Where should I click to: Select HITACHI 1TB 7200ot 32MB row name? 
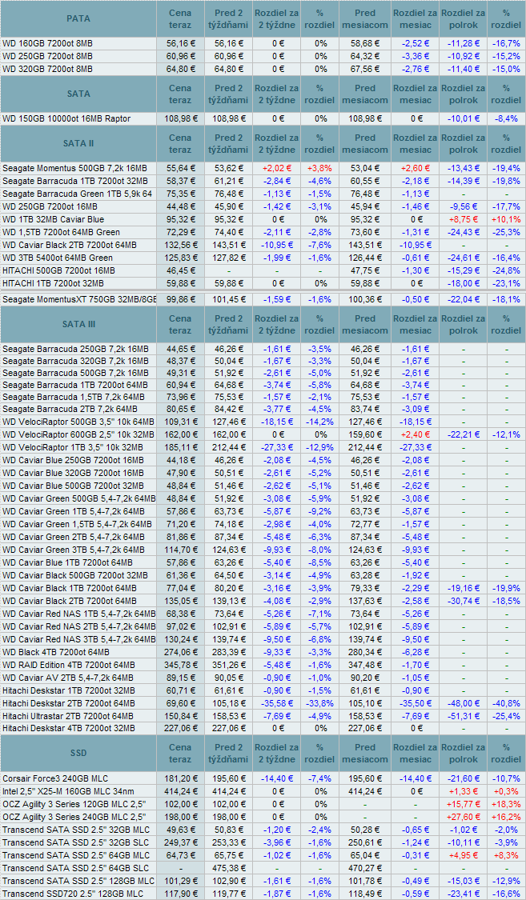click(53, 283)
